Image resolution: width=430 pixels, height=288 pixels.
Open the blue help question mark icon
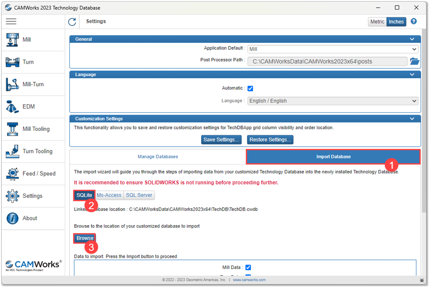(414, 22)
